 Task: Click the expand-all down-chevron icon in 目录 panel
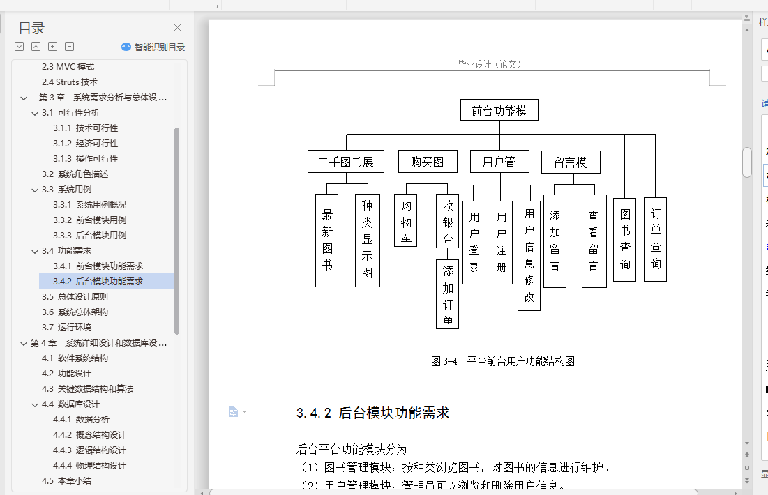click(x=19, y=47)
